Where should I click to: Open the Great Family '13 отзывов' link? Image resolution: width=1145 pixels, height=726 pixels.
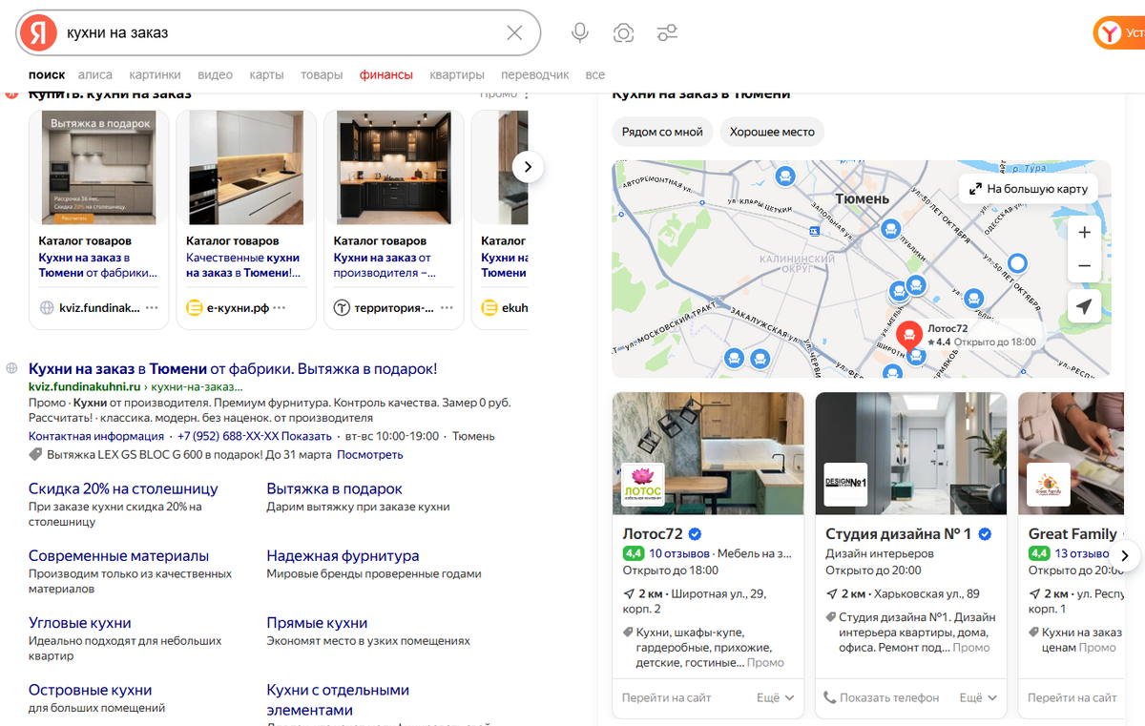coord(1081,553)
